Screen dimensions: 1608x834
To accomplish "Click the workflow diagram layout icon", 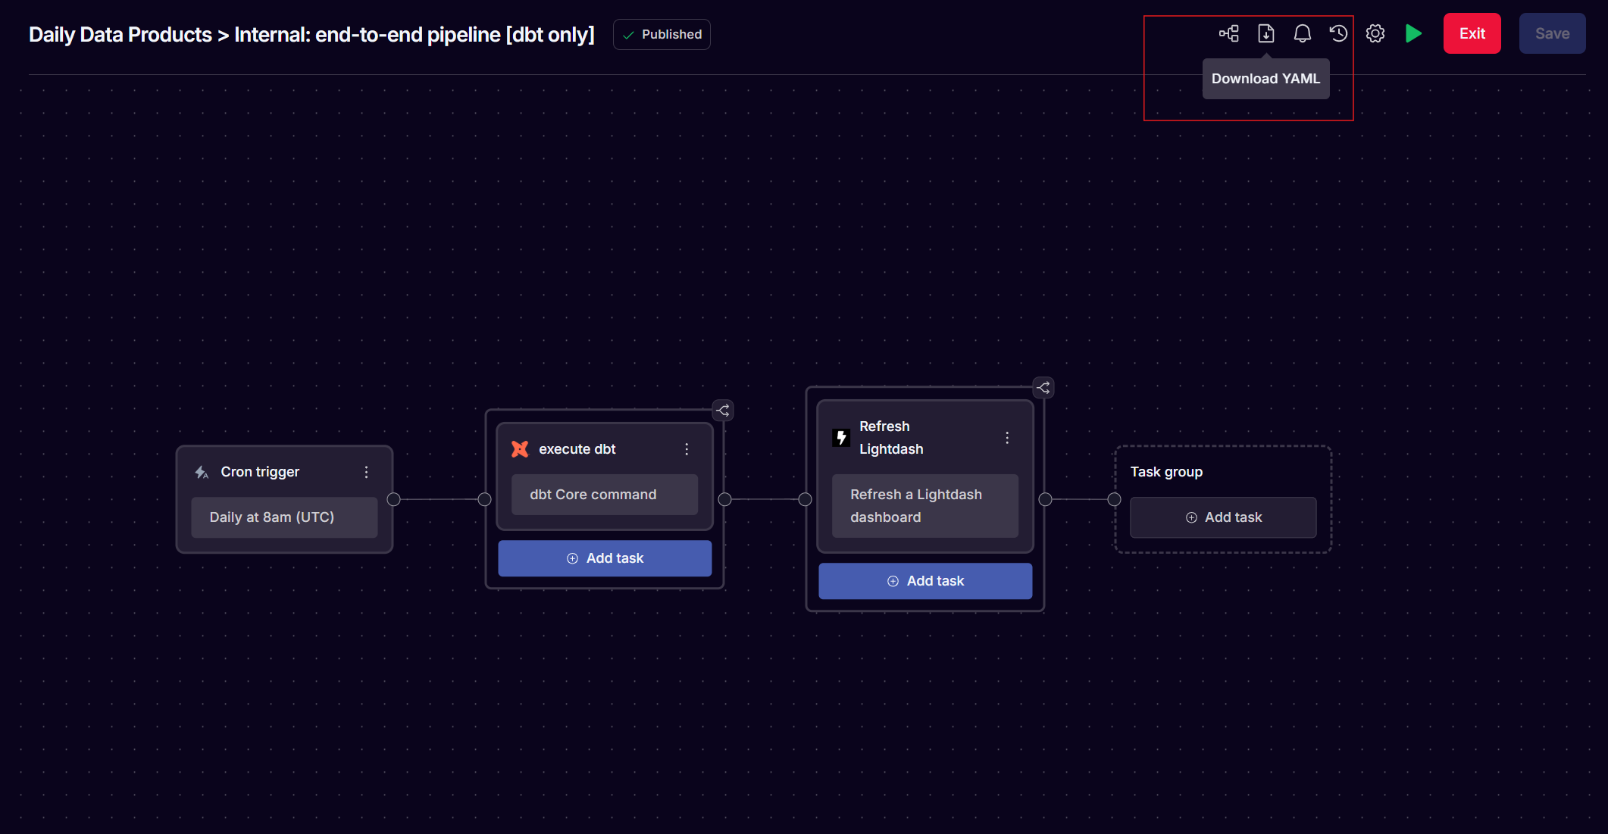I will coord(1228,33).
